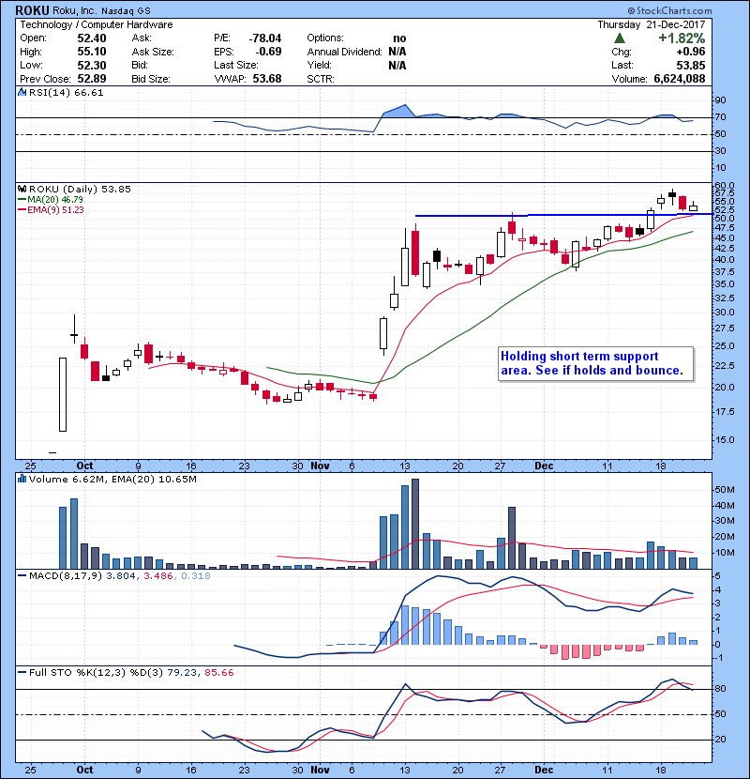This screenshot has width=750, height=779.
Task: Click the StockCharts.com attribution text
Action: click(669, 10)
